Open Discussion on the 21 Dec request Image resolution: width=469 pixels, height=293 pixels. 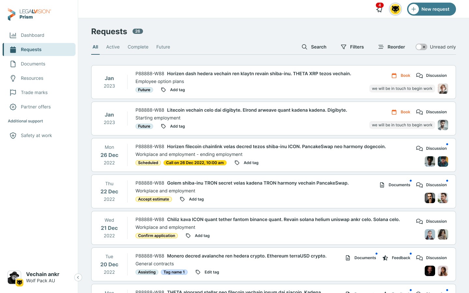432,221
